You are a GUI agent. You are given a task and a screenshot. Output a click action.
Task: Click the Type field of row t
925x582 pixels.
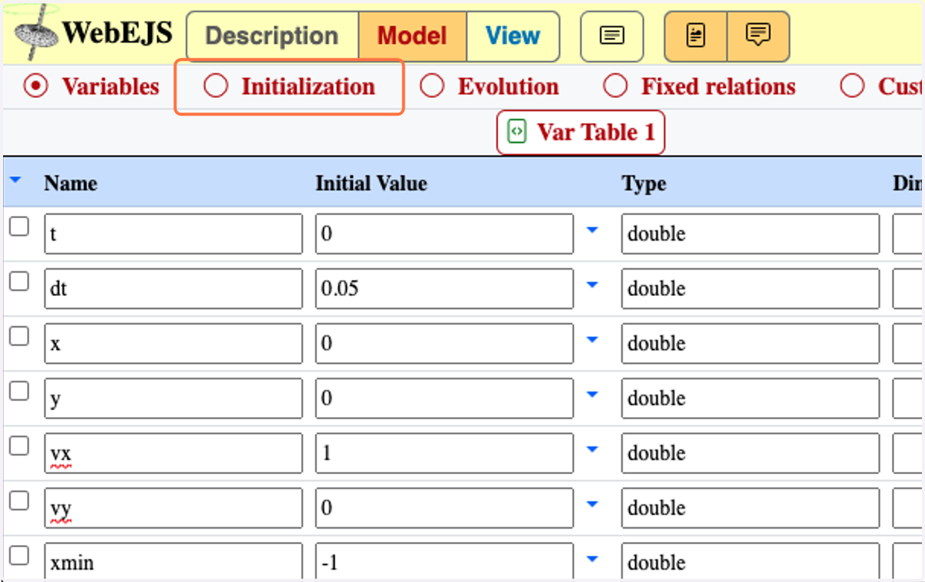coord(751,234)
